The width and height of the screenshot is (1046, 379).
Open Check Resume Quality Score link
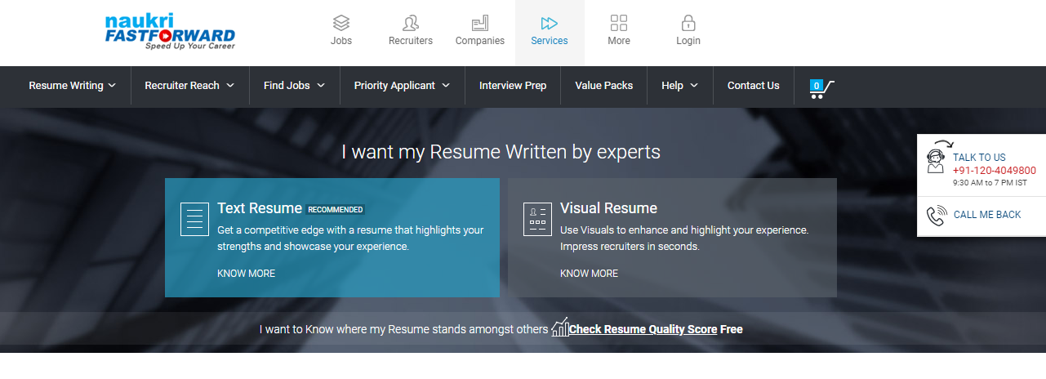[643, 329]
